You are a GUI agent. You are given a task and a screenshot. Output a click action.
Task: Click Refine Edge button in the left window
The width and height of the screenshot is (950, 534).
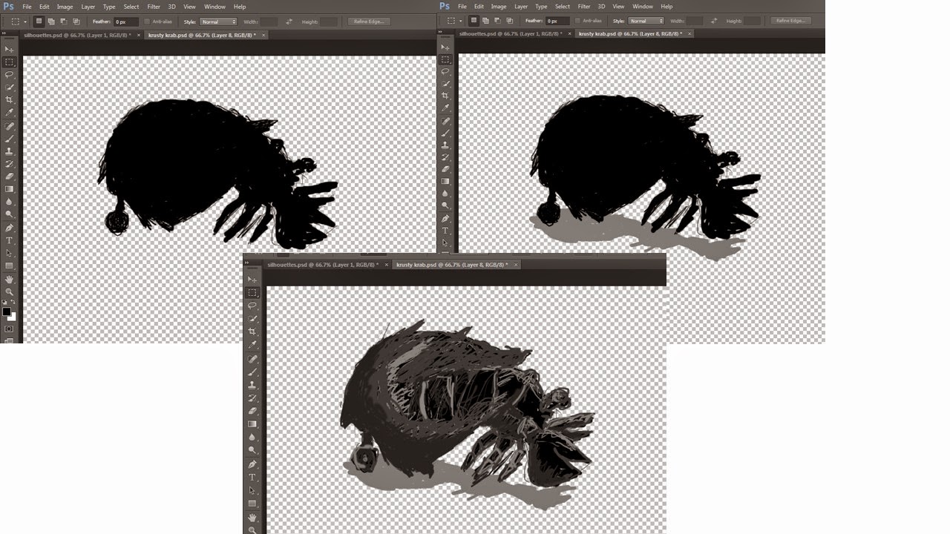pyautogui.click(x=369, y=22)
